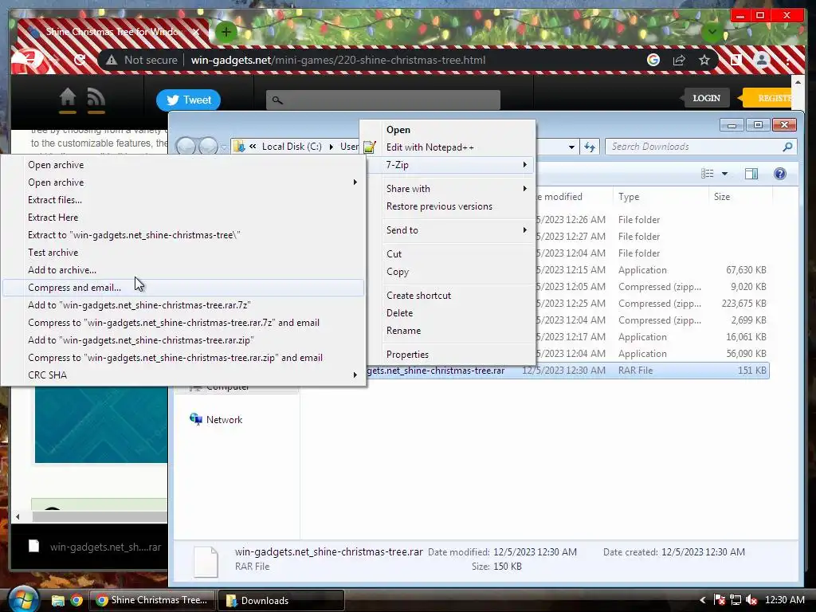816x612 pixels.
Task: Open Explorer help question mark icon
Action: tap(779, 174)
